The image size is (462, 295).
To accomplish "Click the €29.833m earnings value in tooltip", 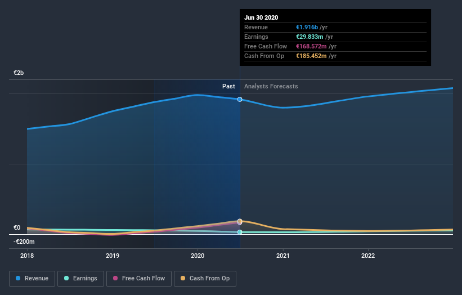I will [x=310, y=37].
